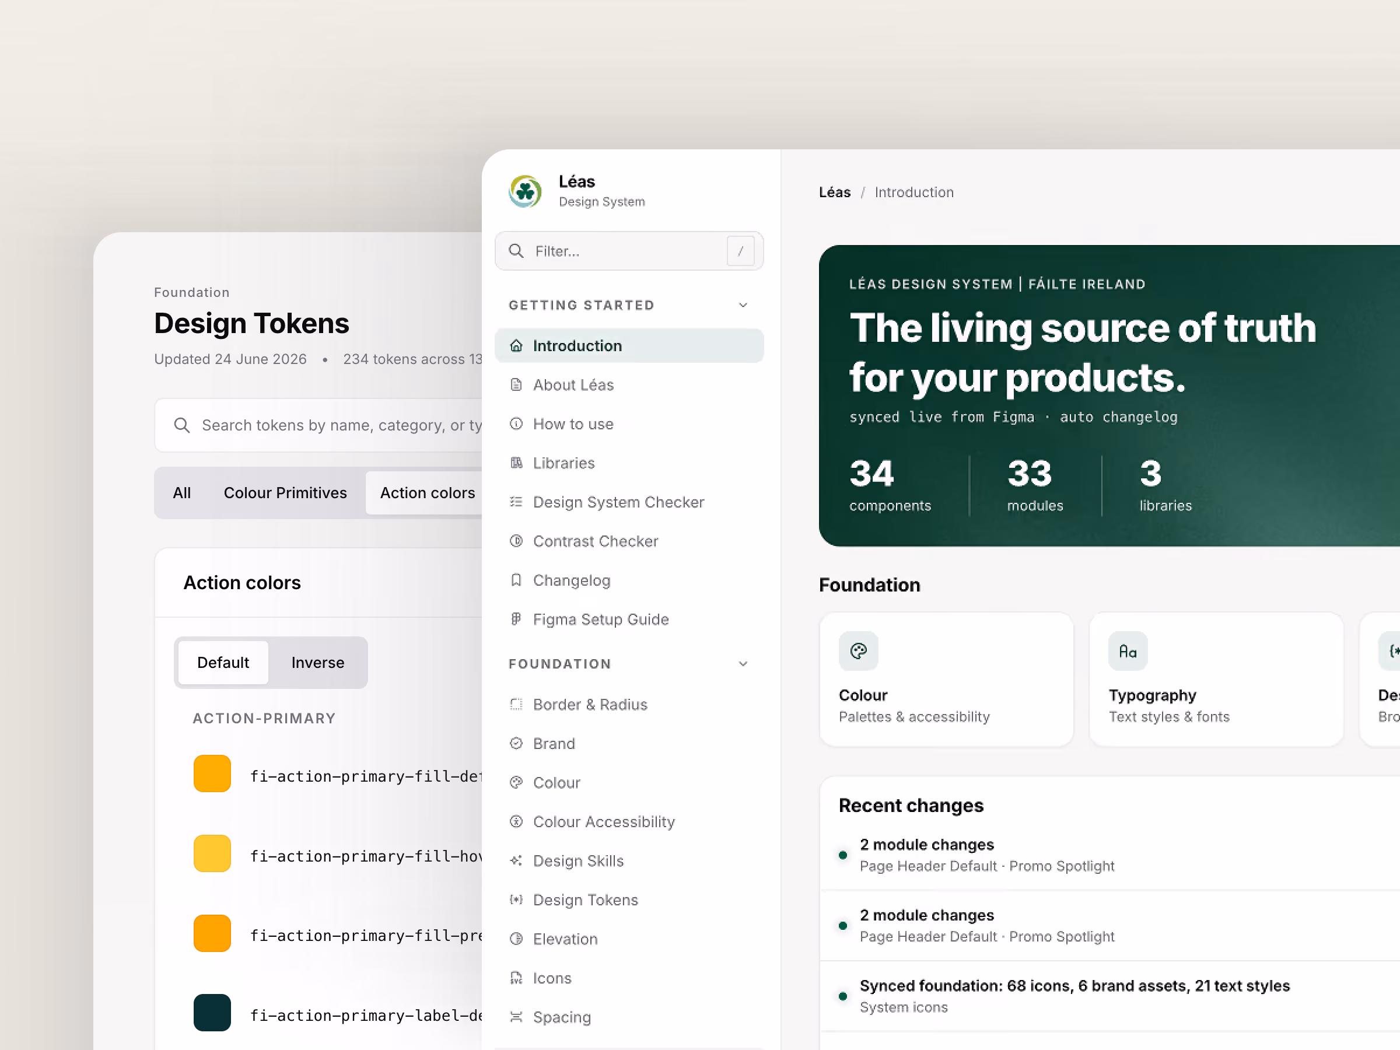Open the Figma Setup Guide page
This screenshot has height=1050, width=1400.
click(x=629, y=619)
